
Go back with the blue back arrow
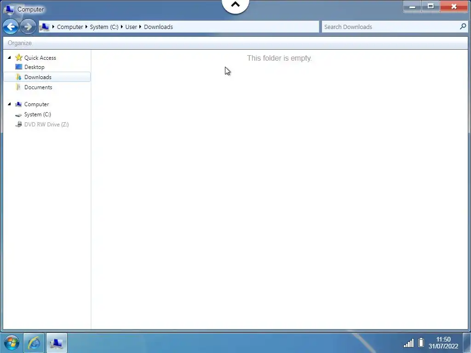(x=11, y=27)
